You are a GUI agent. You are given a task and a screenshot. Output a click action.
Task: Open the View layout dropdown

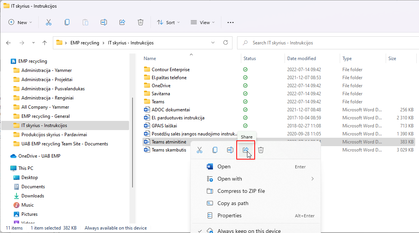click(203, 23)
